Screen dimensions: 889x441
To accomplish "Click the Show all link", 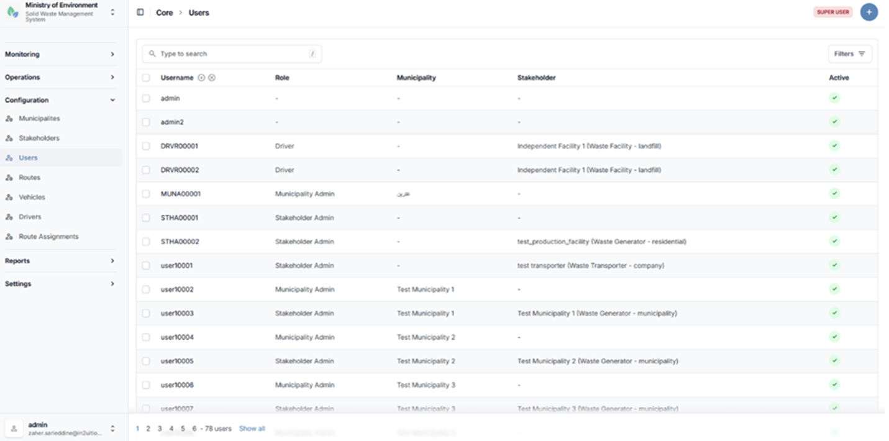I will click(x=252, y=429).
